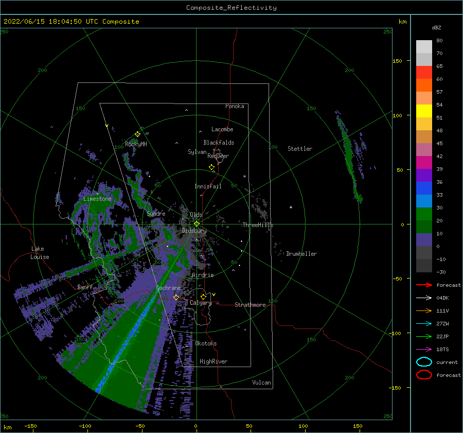Click the RockyMH label
The height and width of the screenshot is (433, 463).
136,144
